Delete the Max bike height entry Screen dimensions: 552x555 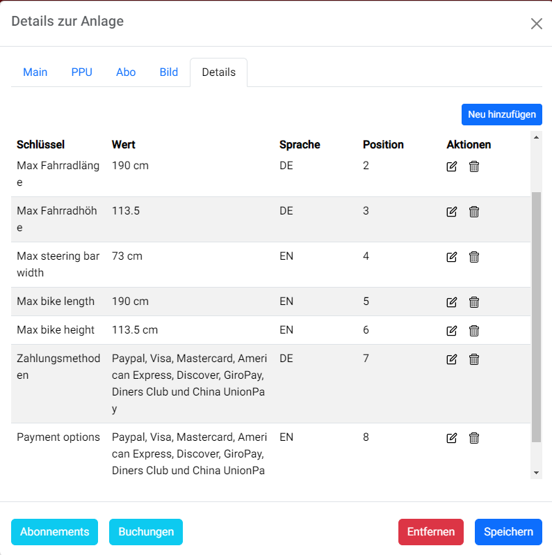tap(474, 331)
